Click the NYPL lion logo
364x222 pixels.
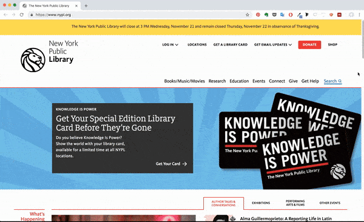(x=33, y=60)
